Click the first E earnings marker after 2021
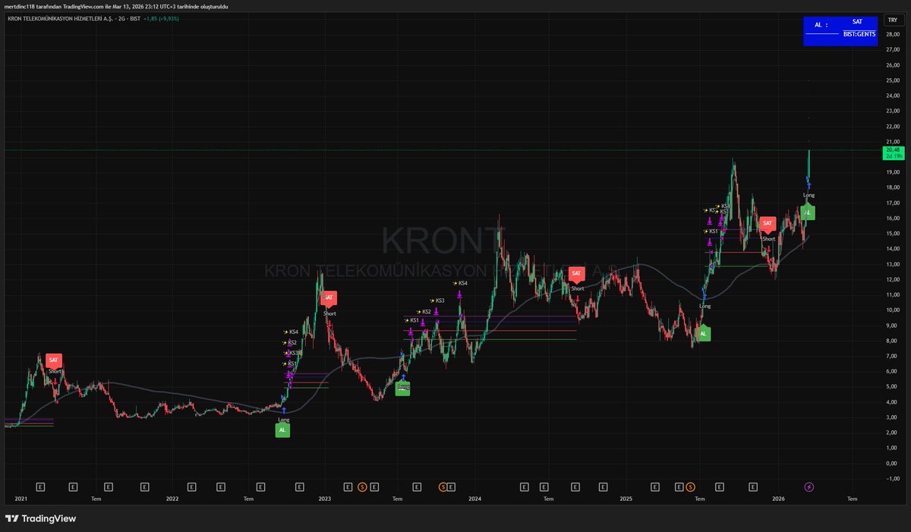 (40, 486)
